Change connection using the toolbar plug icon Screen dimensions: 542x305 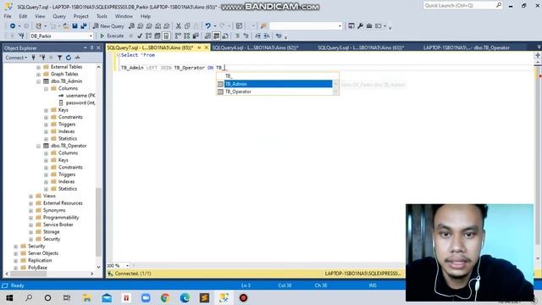(21, 36)
